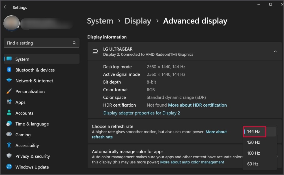Click the Accessibility figure icon
The image size is (284, 175).
(x=9, y=145)
